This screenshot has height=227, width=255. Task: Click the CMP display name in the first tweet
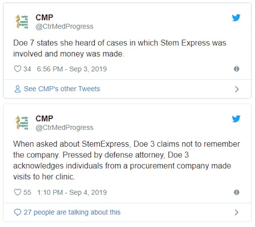coord(44,17)
